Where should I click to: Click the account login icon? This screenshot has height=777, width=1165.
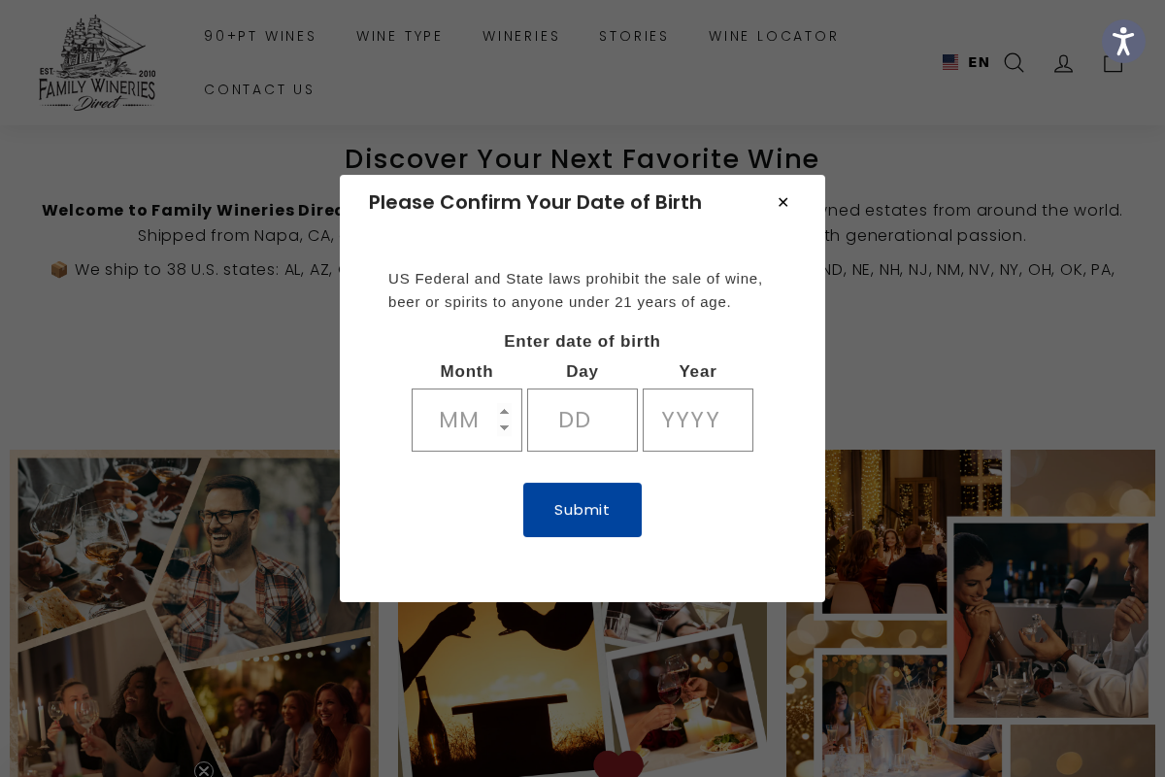pos(1064,63)
